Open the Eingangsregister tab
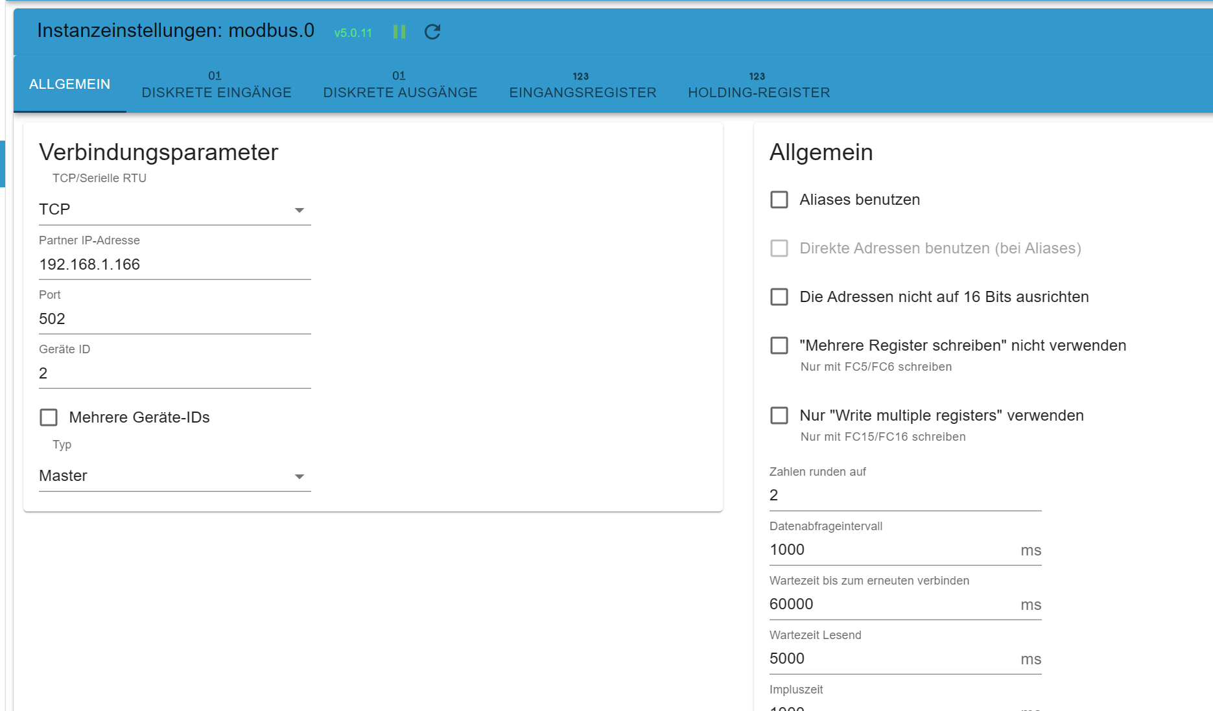 (583, 84)
